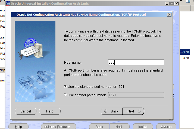Click Help button in Oracle Universal Installer window

click(x=18, y=127)
